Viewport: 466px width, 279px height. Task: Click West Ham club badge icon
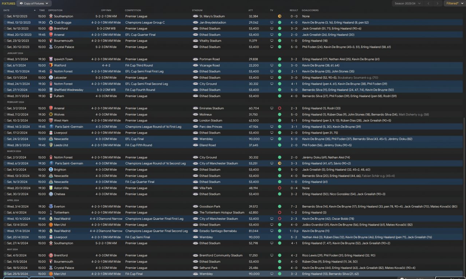tap(51, 120)
